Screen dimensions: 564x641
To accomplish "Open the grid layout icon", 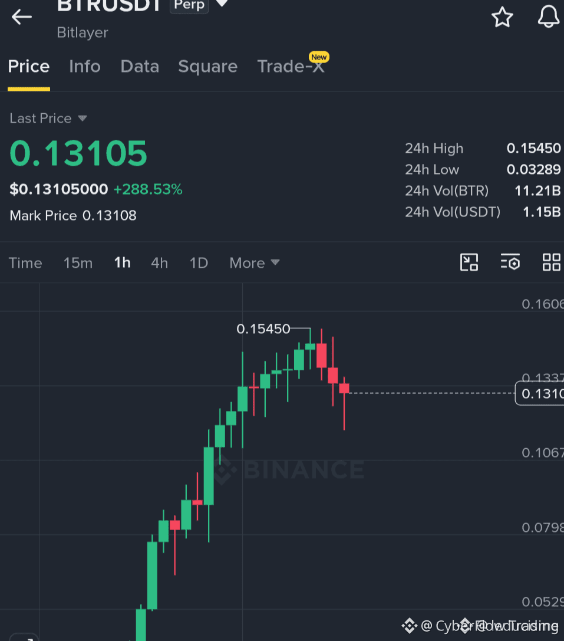I will (552, 262).
